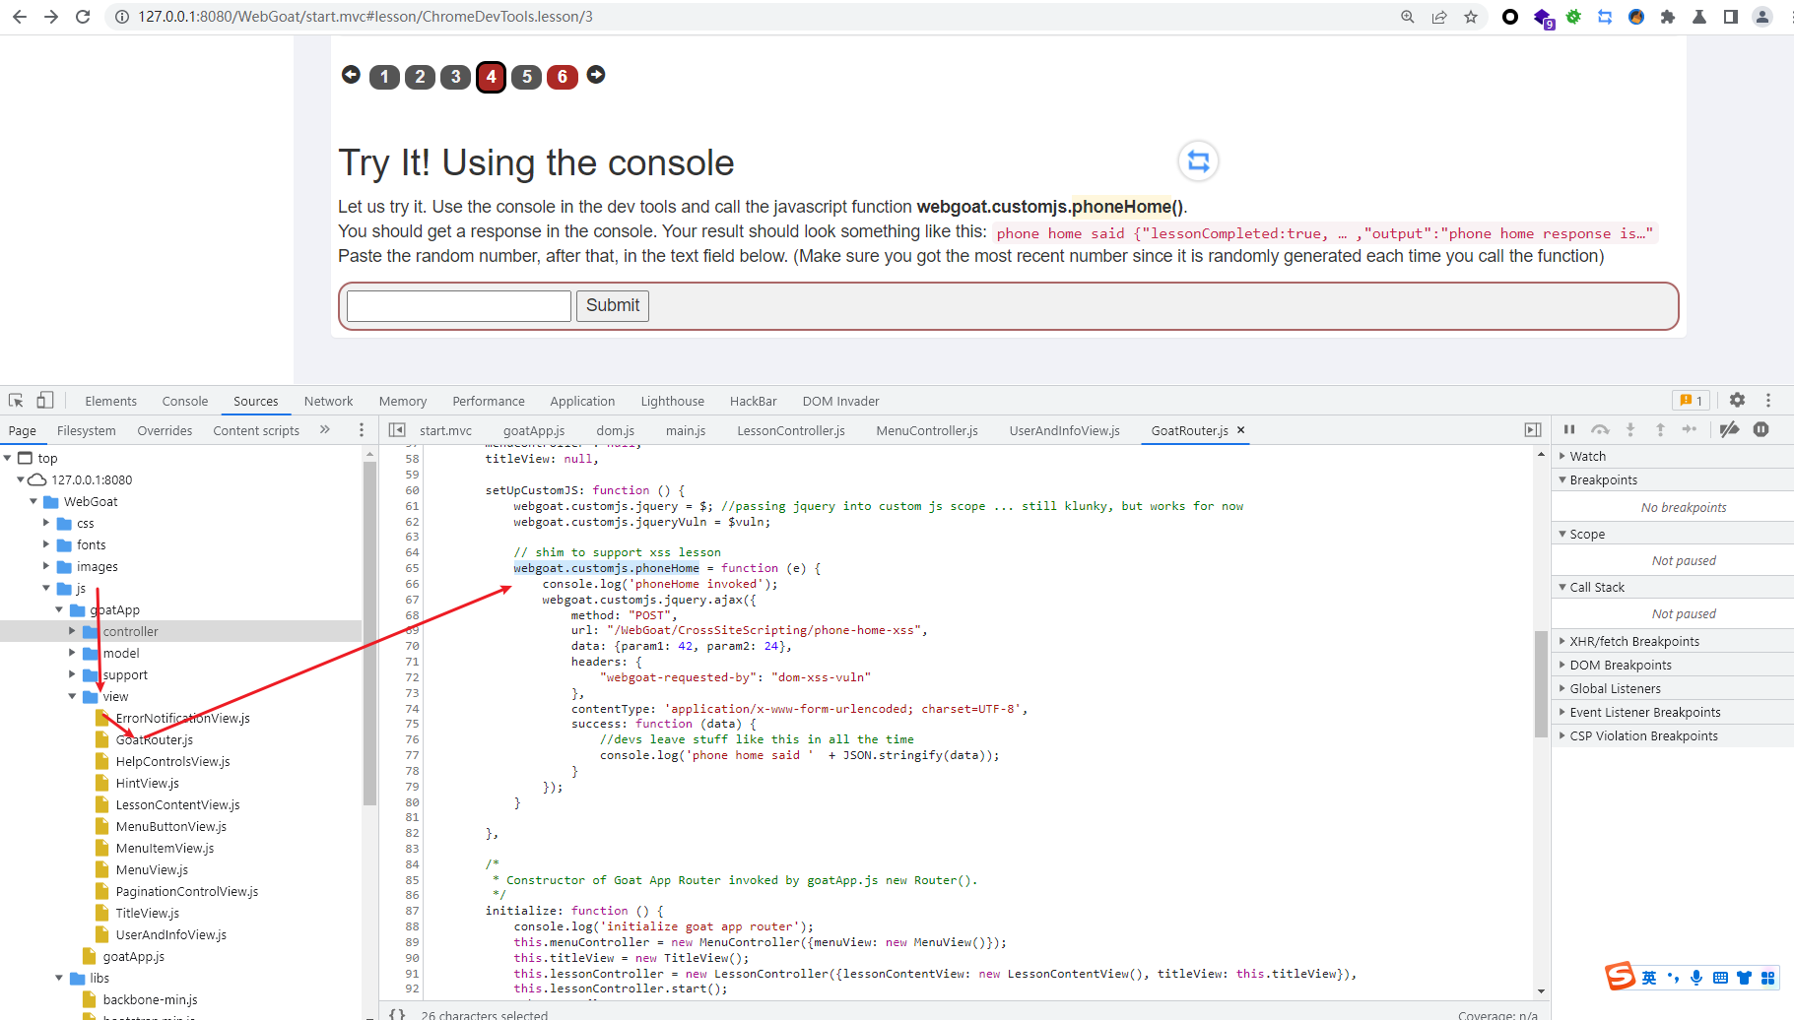Click the share page icon in address bar
Image resolution: width=1794 pixels, height=1020 pixels.
1439,17
